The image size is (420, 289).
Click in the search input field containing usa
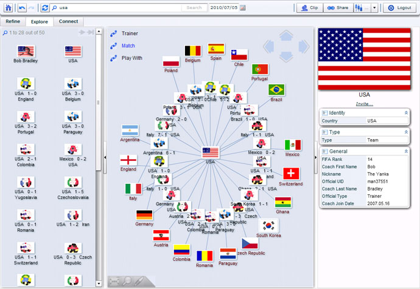[x=116, y=8]
